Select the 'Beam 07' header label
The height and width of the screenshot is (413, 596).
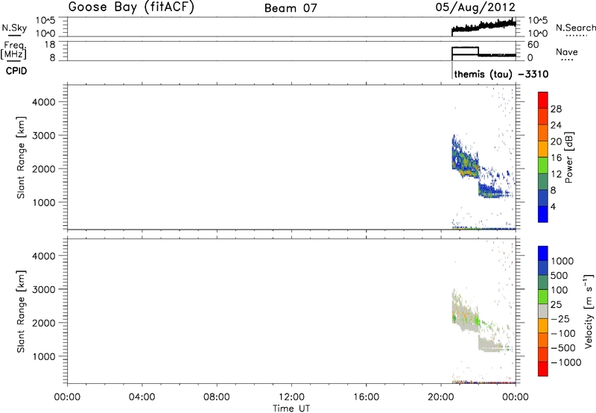[x=291, y=8]
